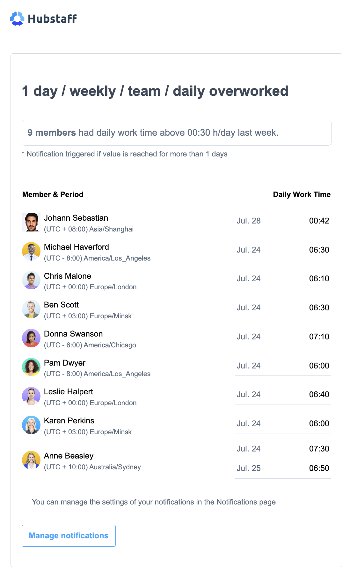Click the Member & Period column header

coord(53,194)
